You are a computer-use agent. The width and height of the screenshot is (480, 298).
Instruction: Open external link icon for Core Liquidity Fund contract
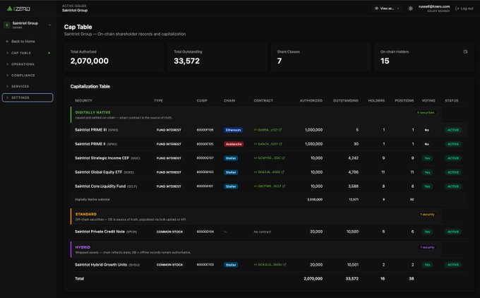(x=284, y=186)
